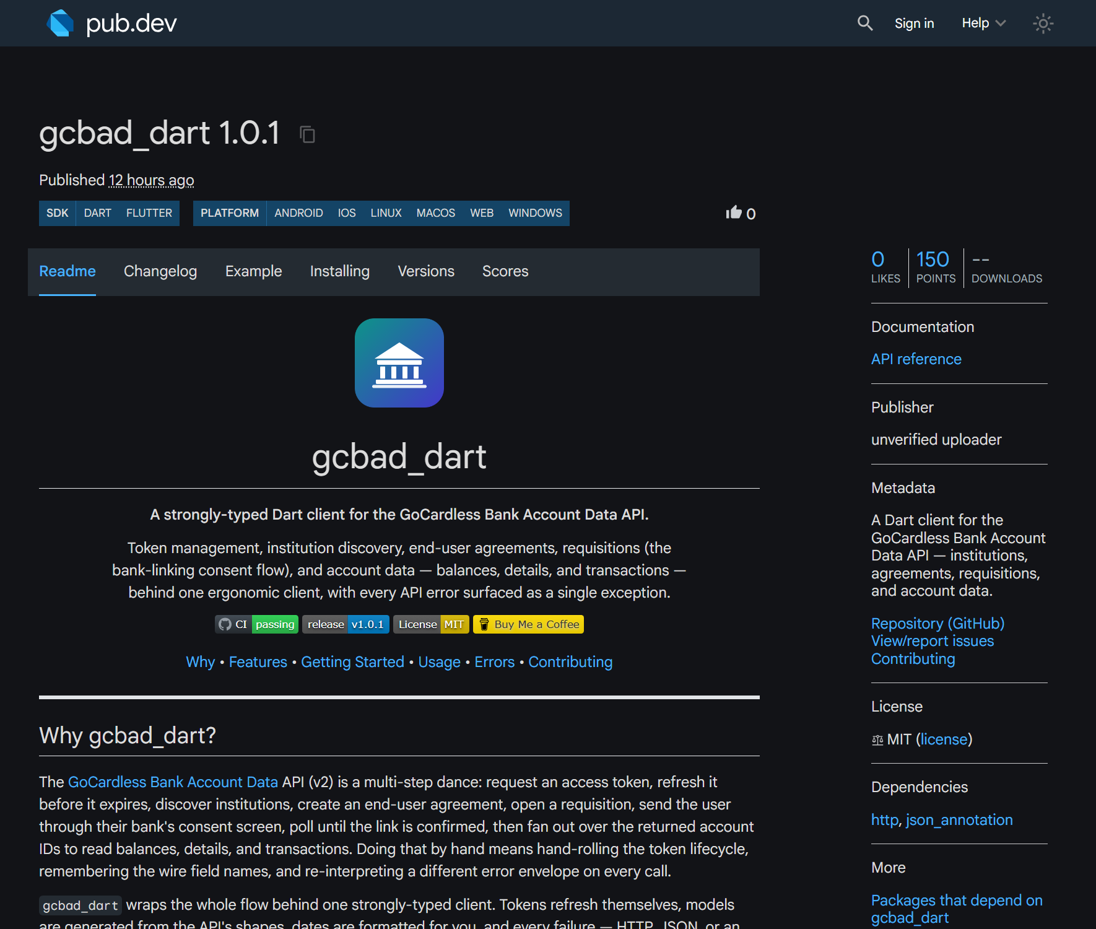The image size is (1096, 929).
Task: Open the release v1.0.1 badge
Action: (x=346, y=624)
